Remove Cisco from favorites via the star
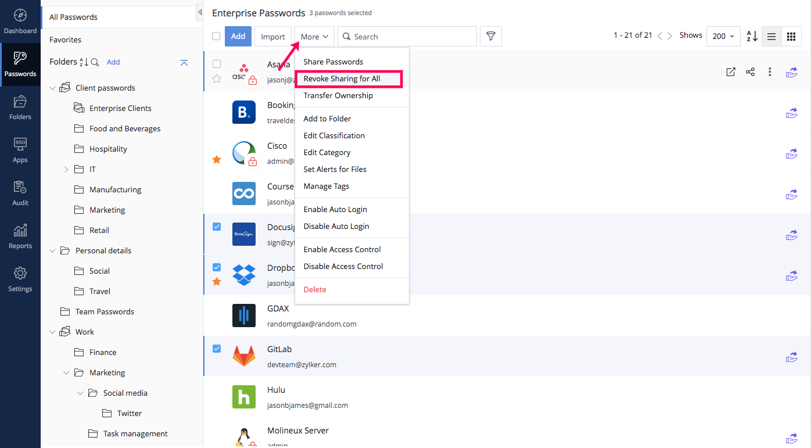Viewport: 811px width, 448px height. (x=217, y=159)
